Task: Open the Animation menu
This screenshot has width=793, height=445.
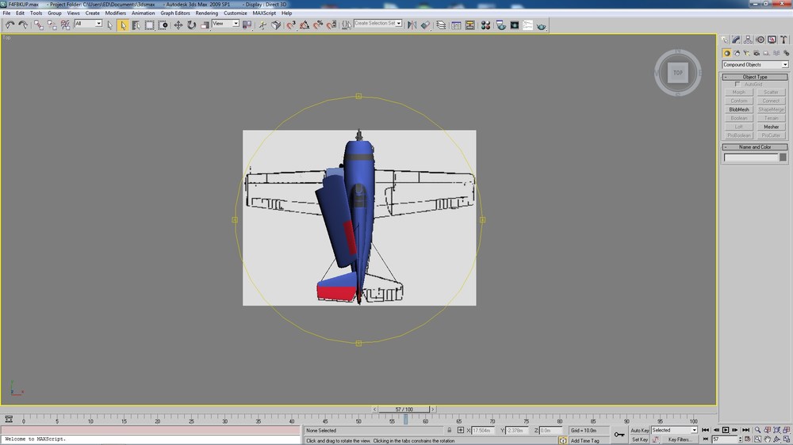Action: (x=143, y=13)
